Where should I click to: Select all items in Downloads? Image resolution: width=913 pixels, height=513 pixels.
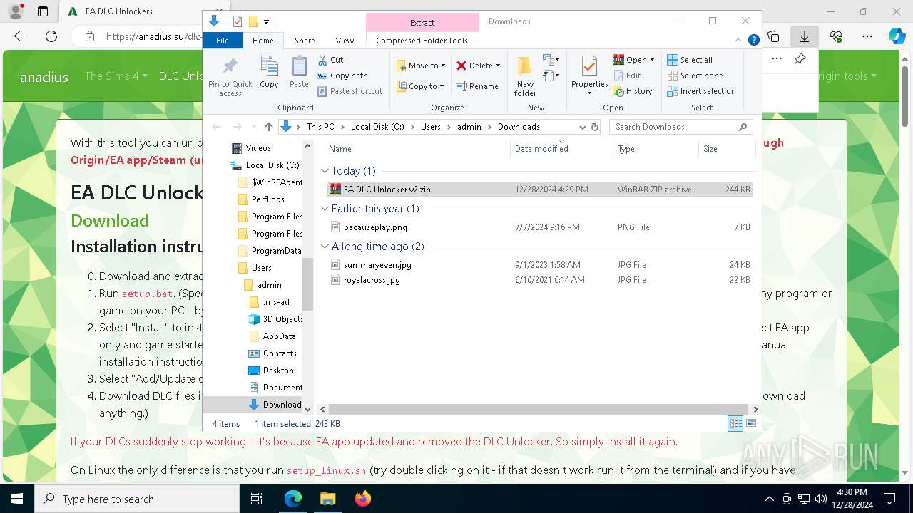pos(690,60)
